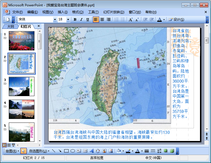Open the font name dropdown
211x163 pixels.
[55, 20]
